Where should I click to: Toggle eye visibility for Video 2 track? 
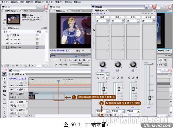click(x=12, y=90)
